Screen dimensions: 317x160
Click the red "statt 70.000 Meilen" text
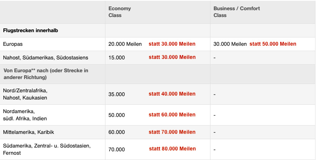(x=172, y=132)
